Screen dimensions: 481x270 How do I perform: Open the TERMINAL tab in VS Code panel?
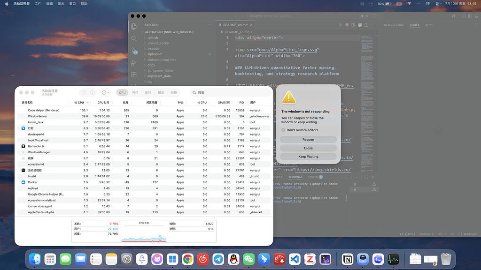pyautogui.click(x=295, y=177)
